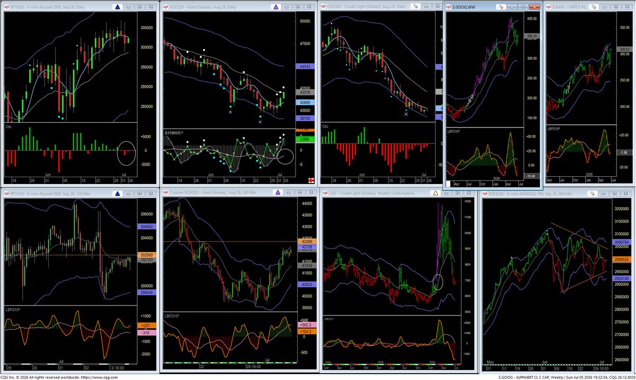Open the CQG system menu icon of S.AAPL window
Viewport: 636px width, 380px height.
(x=549, y=7)
